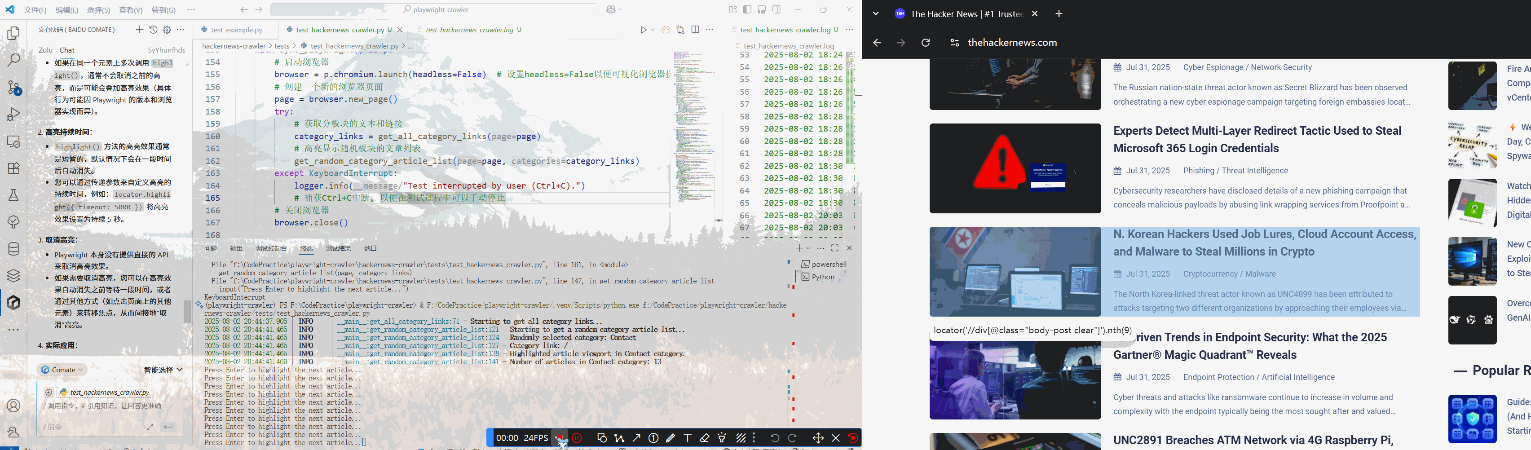Switch to italic test_hackernews_crawler.log tab

(x=469, y=30)
